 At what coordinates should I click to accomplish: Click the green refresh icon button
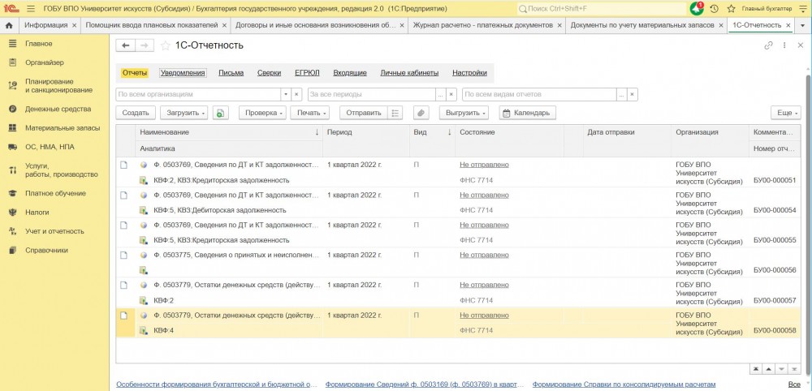[x=221, y=113]
